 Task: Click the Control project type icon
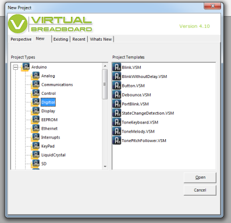pos(35,93)
